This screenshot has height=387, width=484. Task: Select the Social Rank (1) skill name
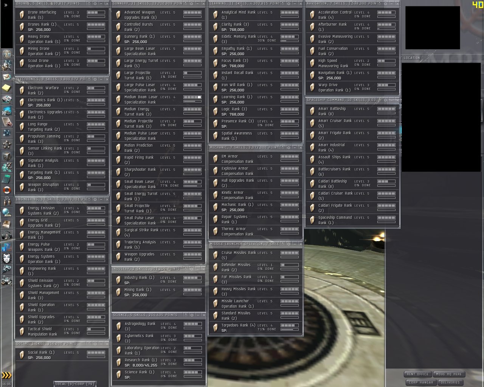(41, 352)
